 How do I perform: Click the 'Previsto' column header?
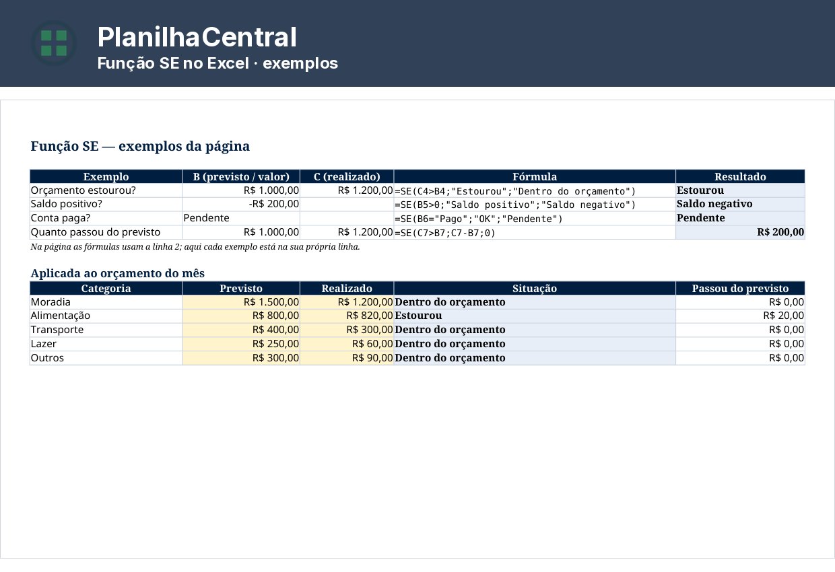pos(241,288)
